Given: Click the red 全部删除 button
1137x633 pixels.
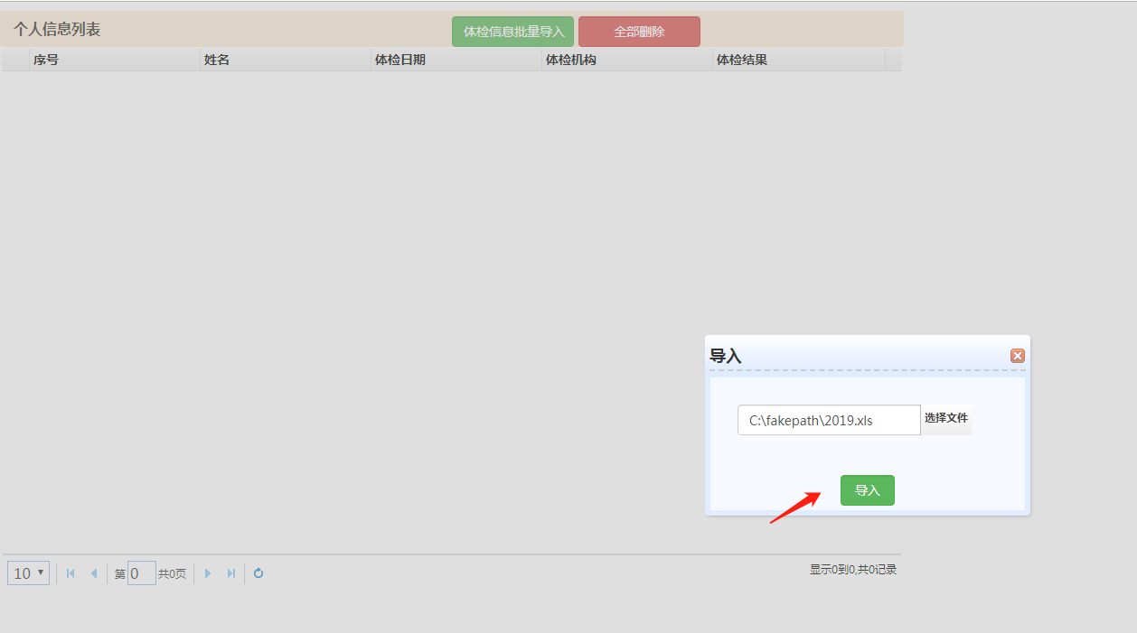Looking at the screenshot, I should pyautogui.click(x=639, y=32).
